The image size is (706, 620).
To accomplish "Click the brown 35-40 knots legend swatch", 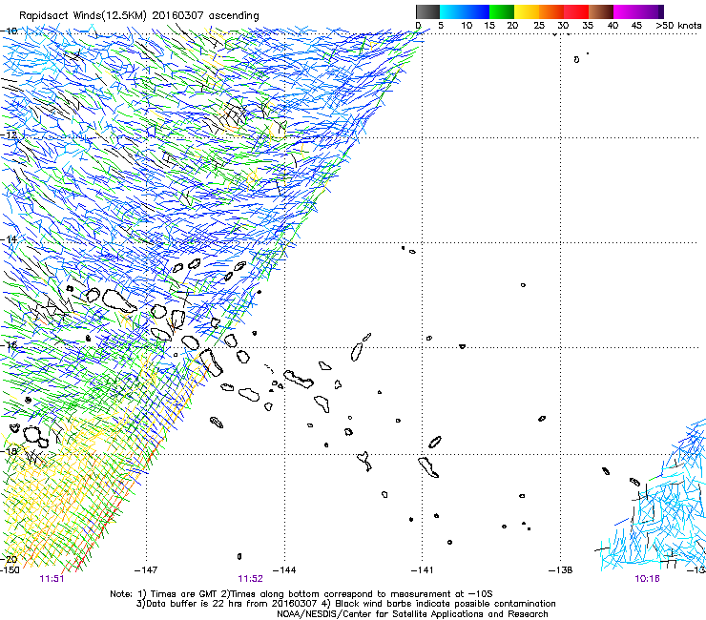I will [x=601, y=11].
